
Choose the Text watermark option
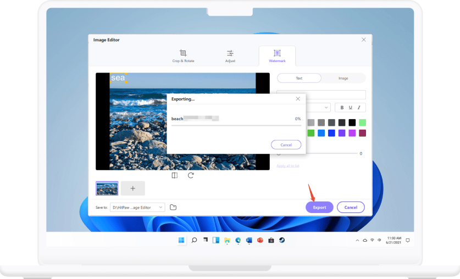[299, 78]
